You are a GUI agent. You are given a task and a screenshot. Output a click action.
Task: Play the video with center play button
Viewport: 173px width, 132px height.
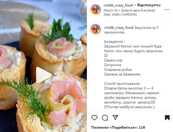[x=44, y=75]
